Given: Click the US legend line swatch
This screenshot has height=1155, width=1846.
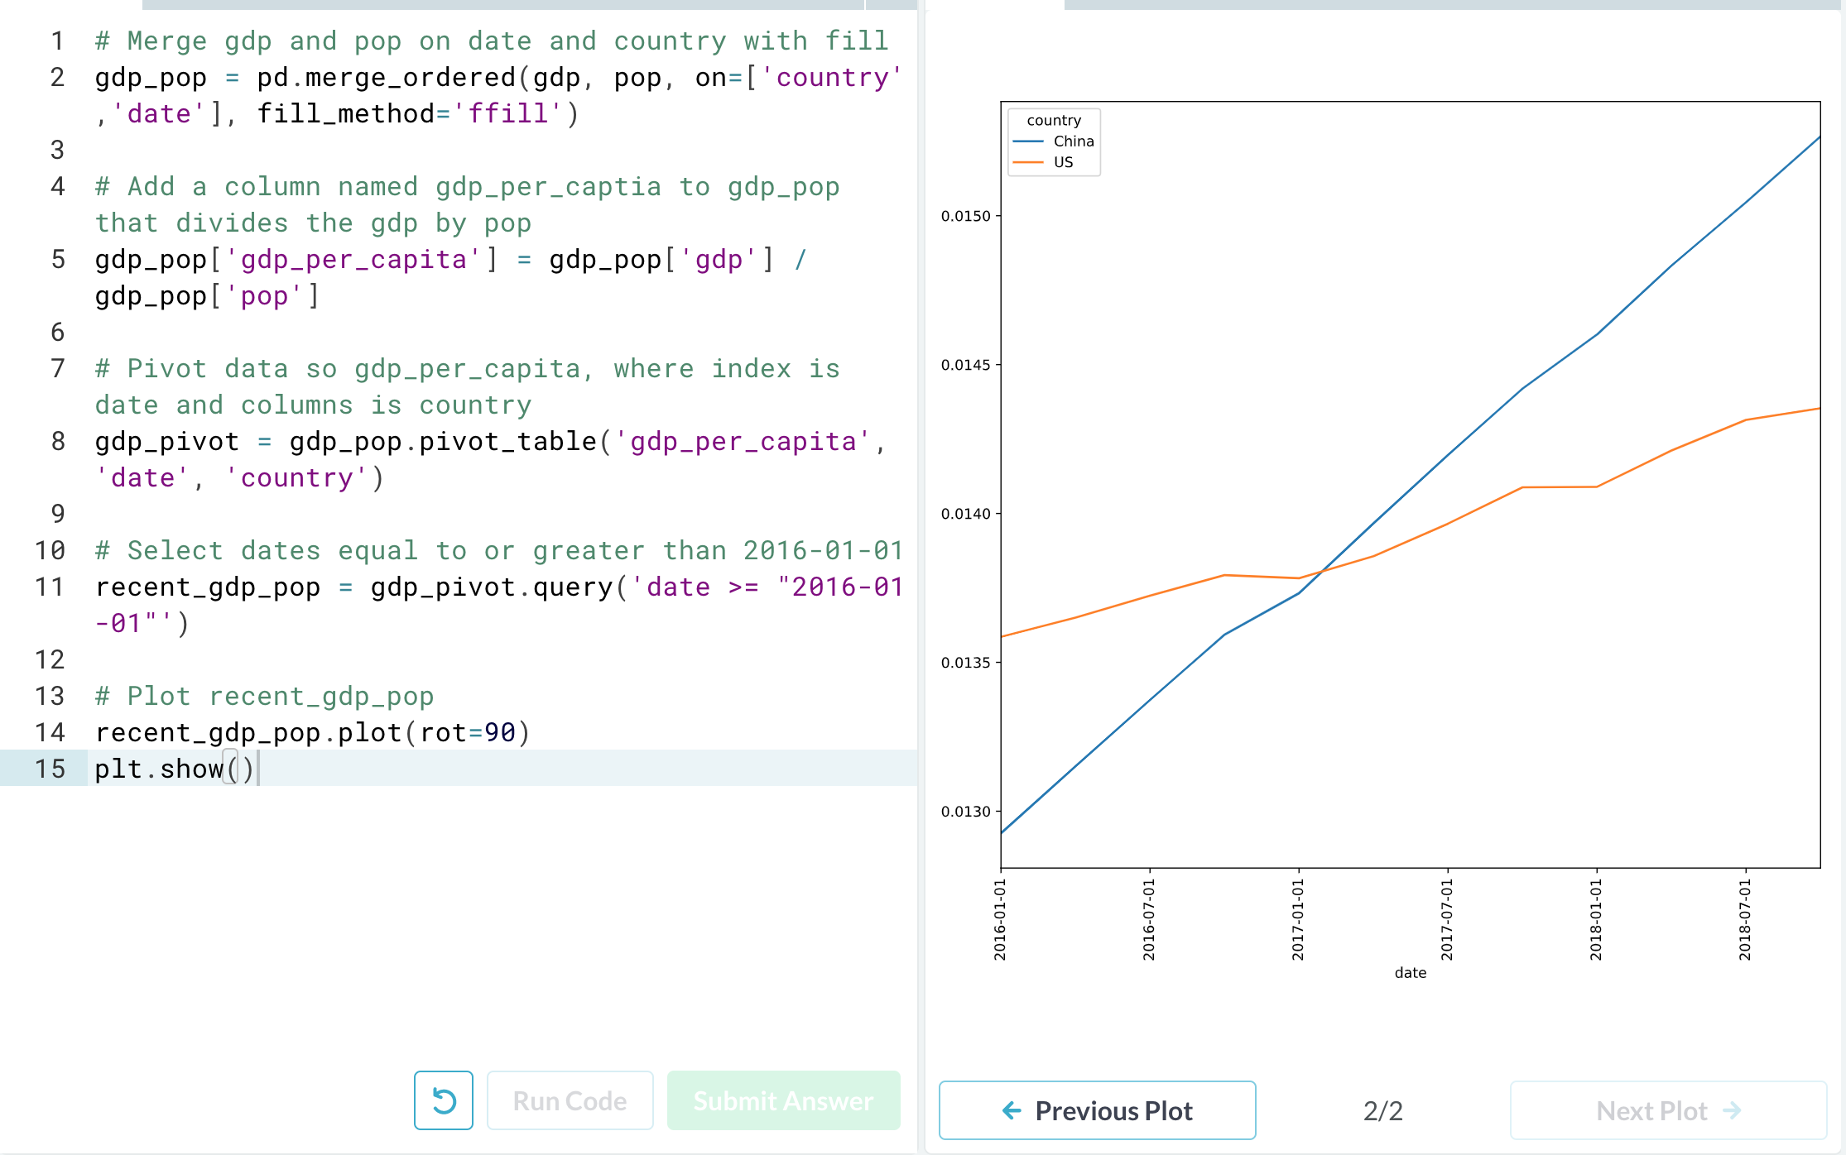Looking at the screenshot, I should click(1027, 162).
